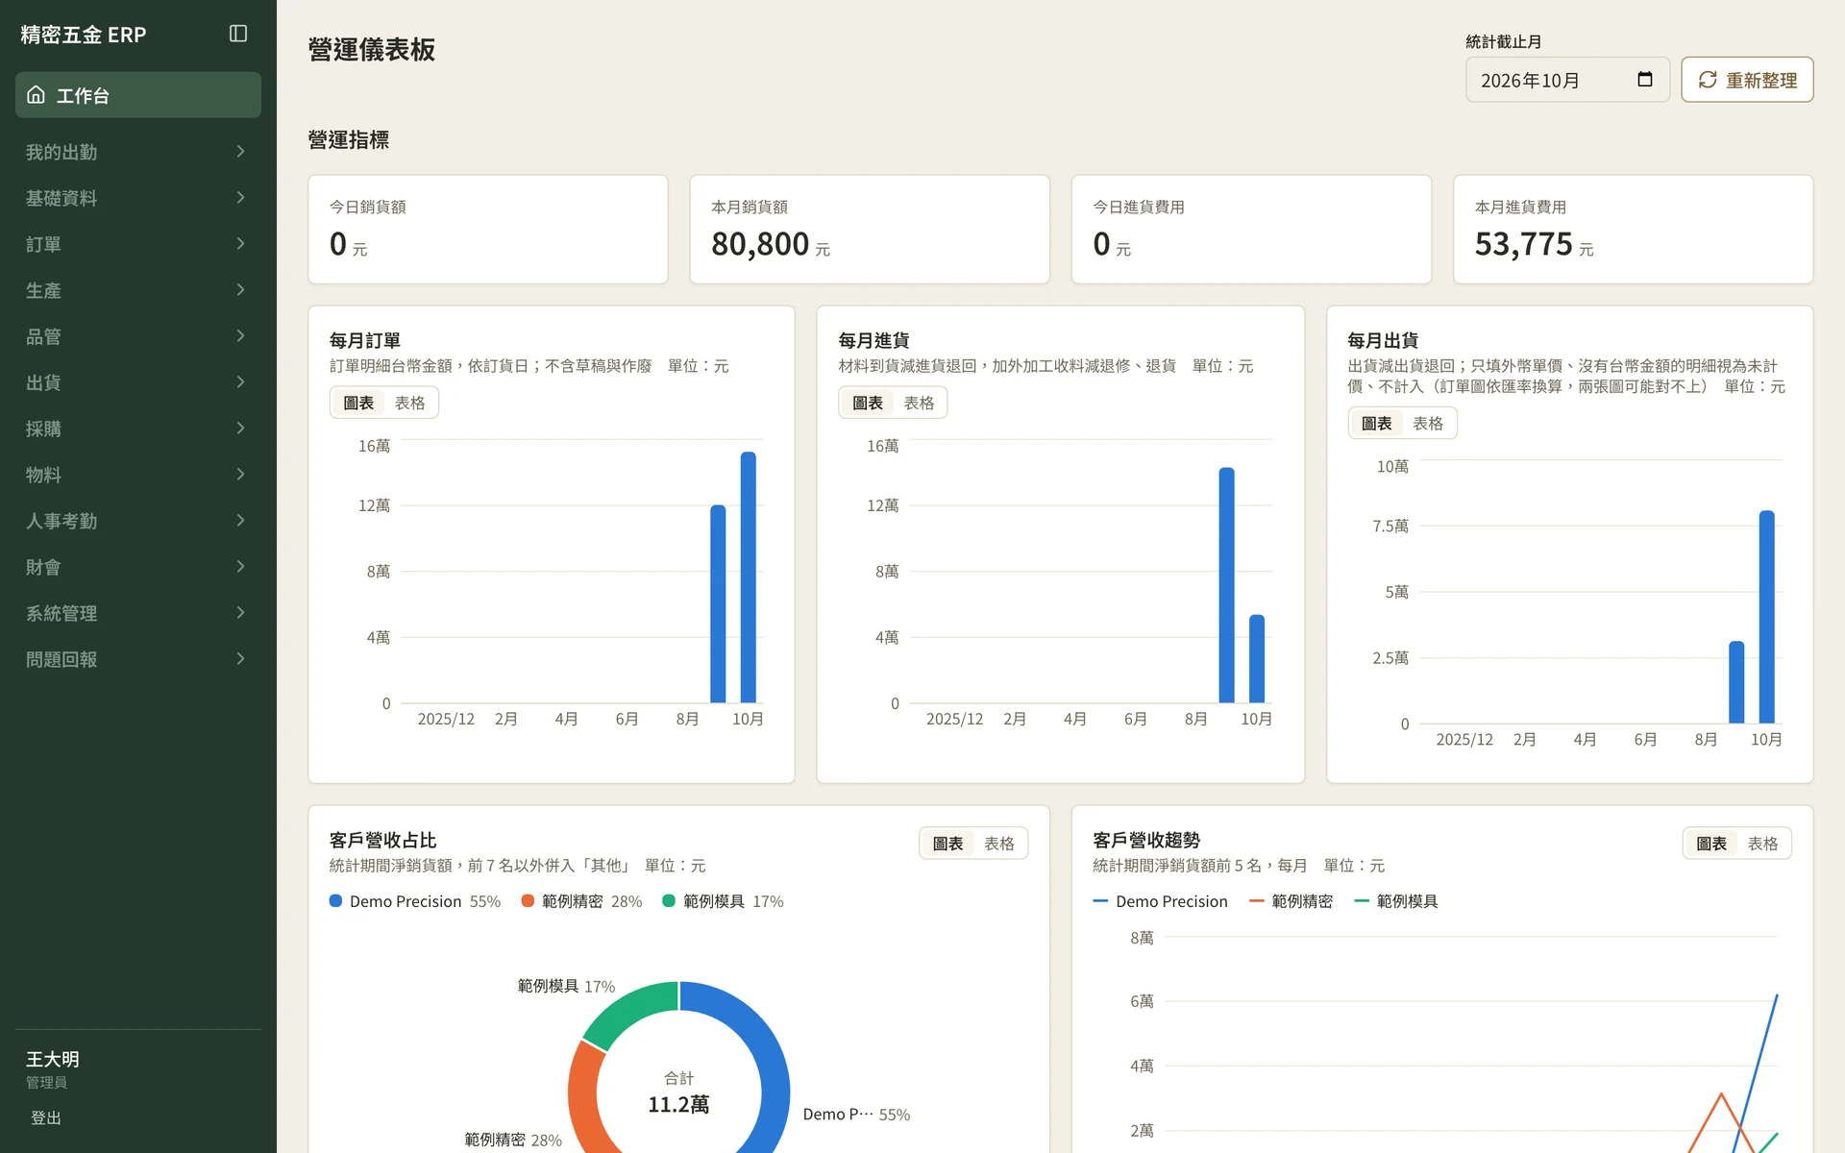Click the 王大明 user name

pos(53,1059)
